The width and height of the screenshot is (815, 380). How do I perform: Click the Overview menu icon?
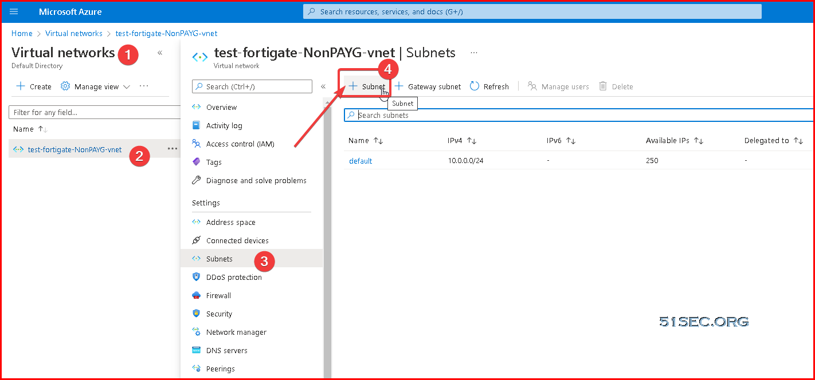click(197, 107)
